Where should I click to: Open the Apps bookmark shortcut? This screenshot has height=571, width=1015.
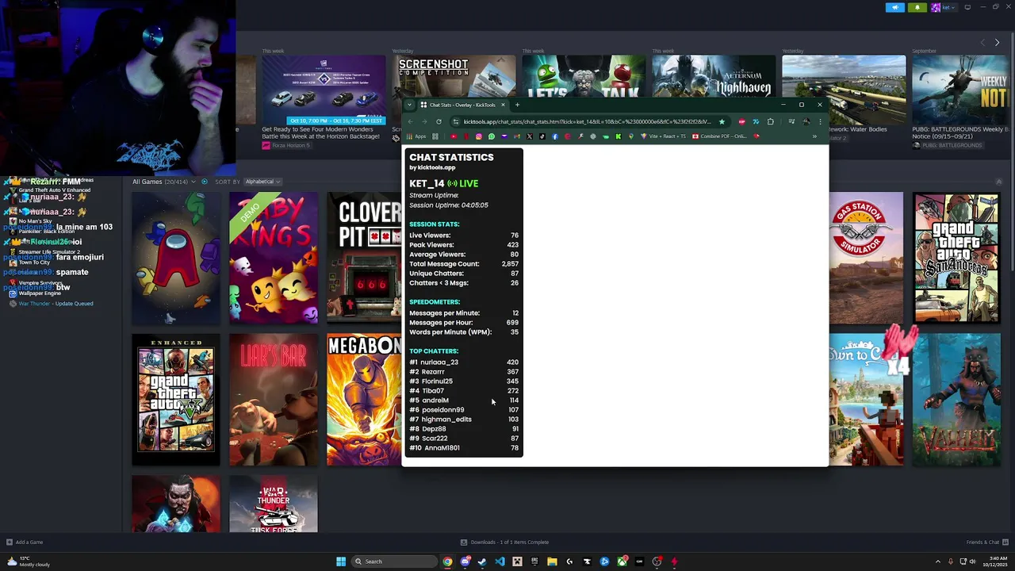[x=416, y=136]
